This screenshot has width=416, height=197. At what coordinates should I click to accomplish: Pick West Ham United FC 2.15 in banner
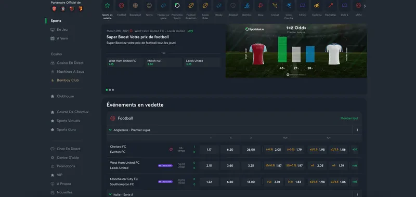pos(125,62)
